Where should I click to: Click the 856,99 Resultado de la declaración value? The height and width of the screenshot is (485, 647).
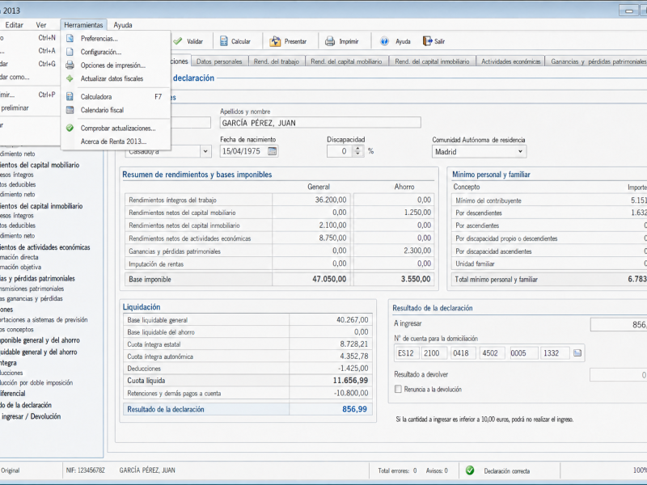354,409
